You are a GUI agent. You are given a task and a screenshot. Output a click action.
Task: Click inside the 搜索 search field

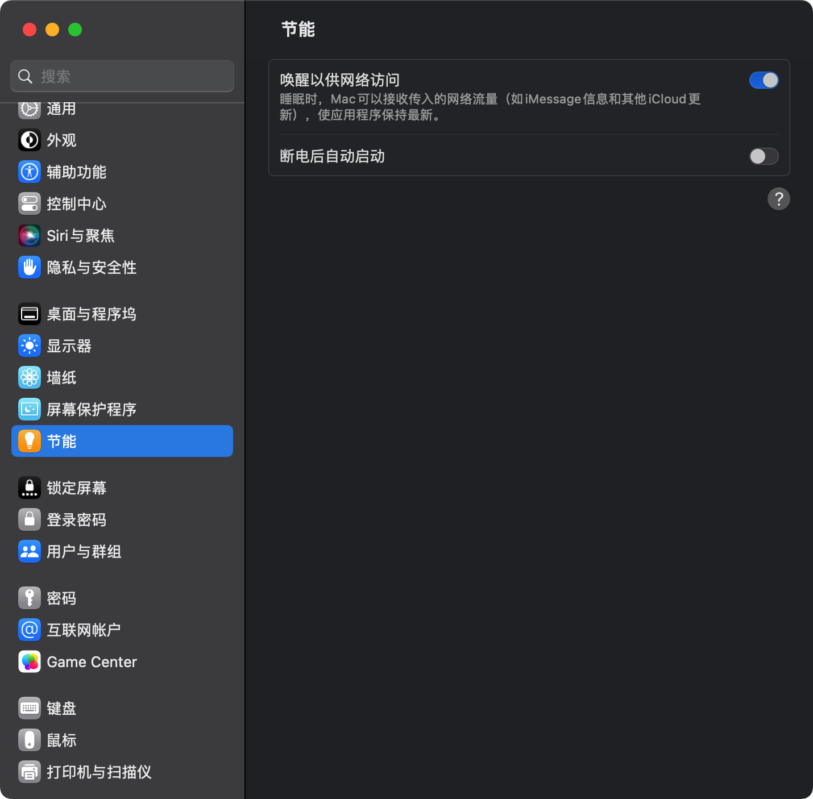coord(121,76)
